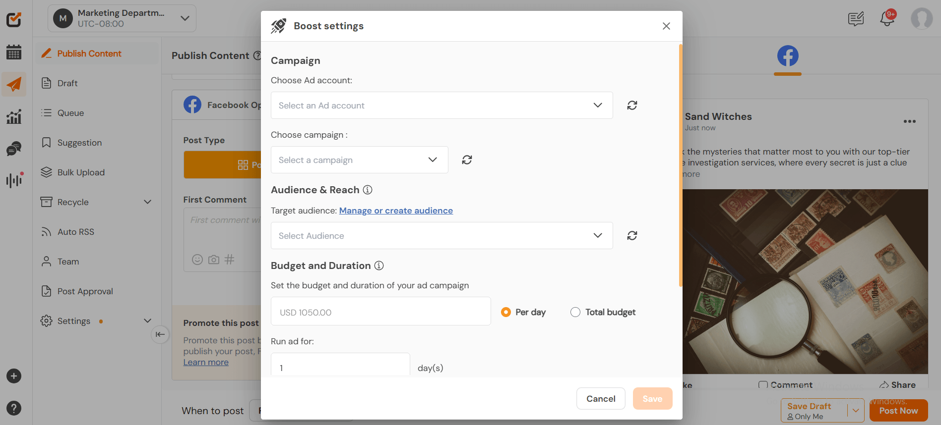Open the Marketing Department workspace switcher

(x=122, y=18)
